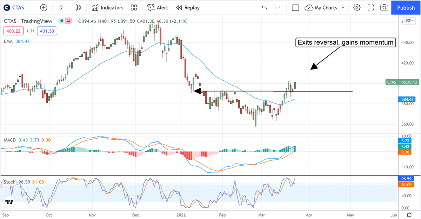Image resolution: width=421 pixels, height=219 pixels.
Task: Enter fullscreen mode
Action: [x=370, y=7]
